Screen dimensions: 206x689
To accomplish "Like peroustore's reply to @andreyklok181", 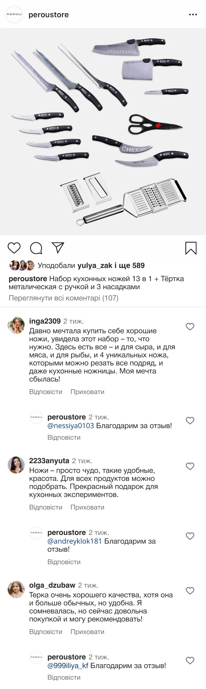I will pos(190,536).
